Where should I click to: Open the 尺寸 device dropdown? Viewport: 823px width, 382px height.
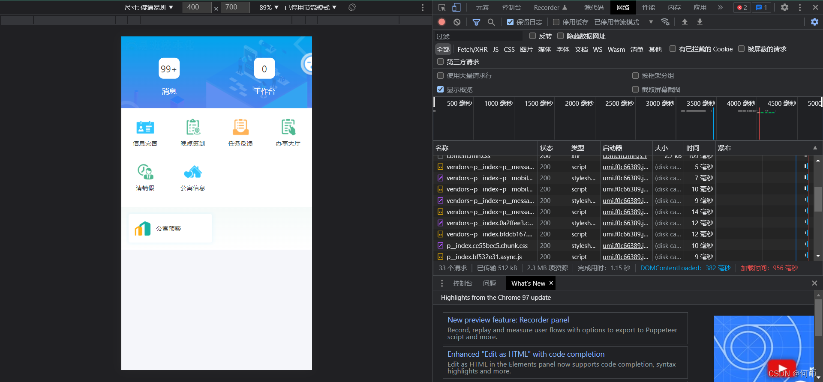point(149,7)
